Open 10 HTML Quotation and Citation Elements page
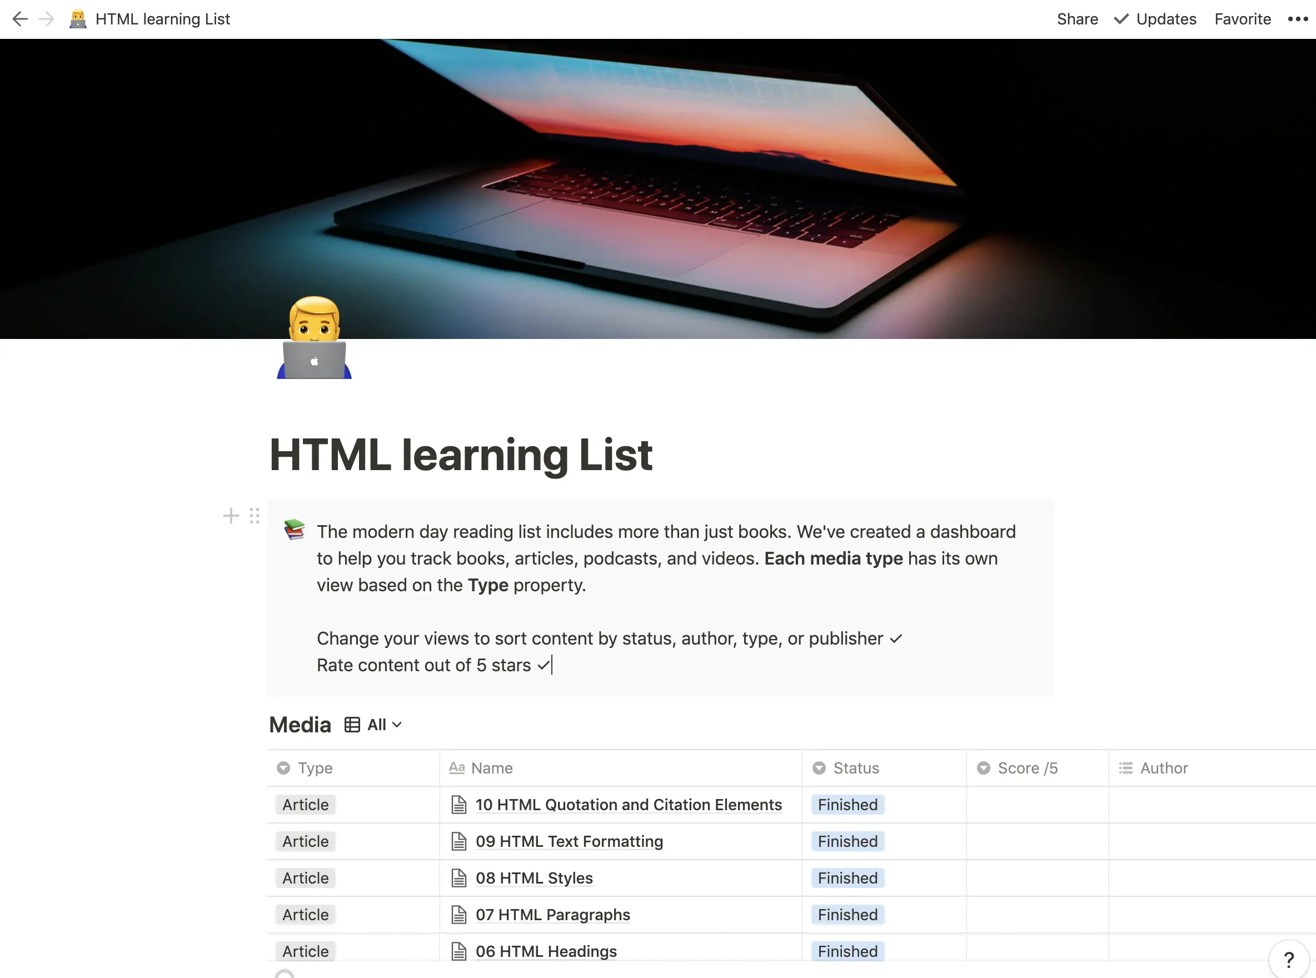1316x978 pixels. pos(628,805)
